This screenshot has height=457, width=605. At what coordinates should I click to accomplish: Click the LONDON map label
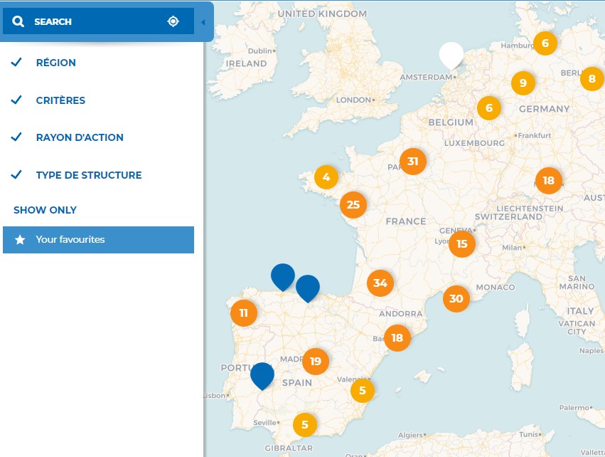pos(353,100)
